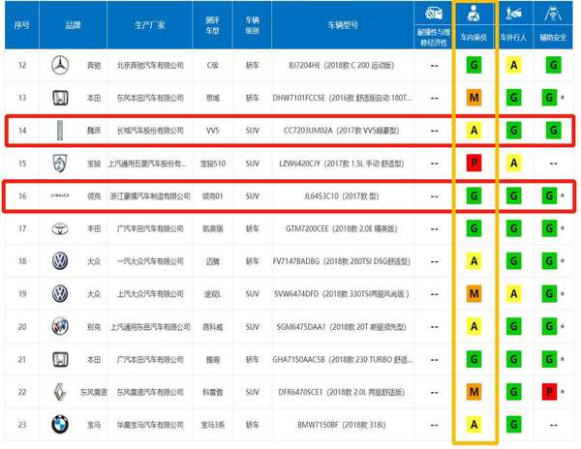The width and height of the screenshot is (581, 449).
Task: Click brand name 东风雷诺
Action: (x=93, y=392)
